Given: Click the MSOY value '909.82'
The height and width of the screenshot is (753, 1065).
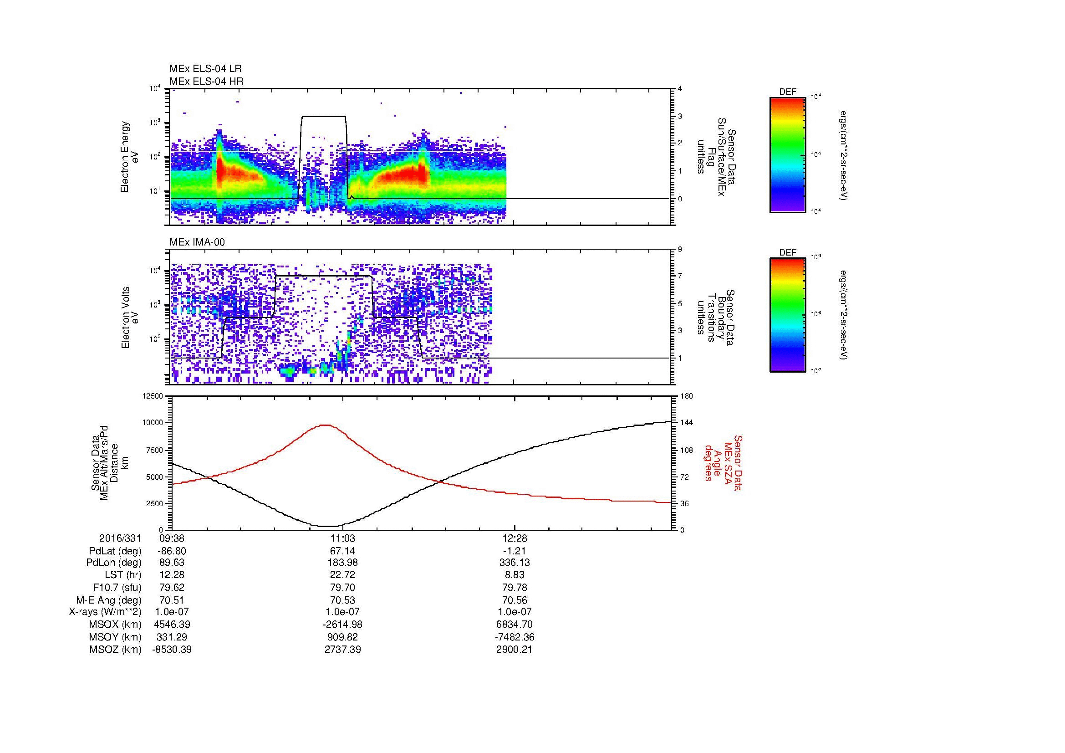Looking at the screenshot, I should click(342, 637).
